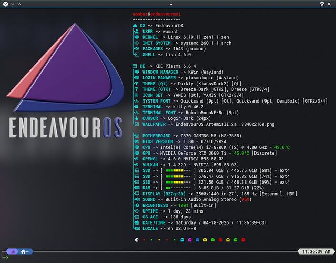This screenshot has width=336, height=263.
Task: Click the close button in the title bar
Action: [x=6, y=4]
